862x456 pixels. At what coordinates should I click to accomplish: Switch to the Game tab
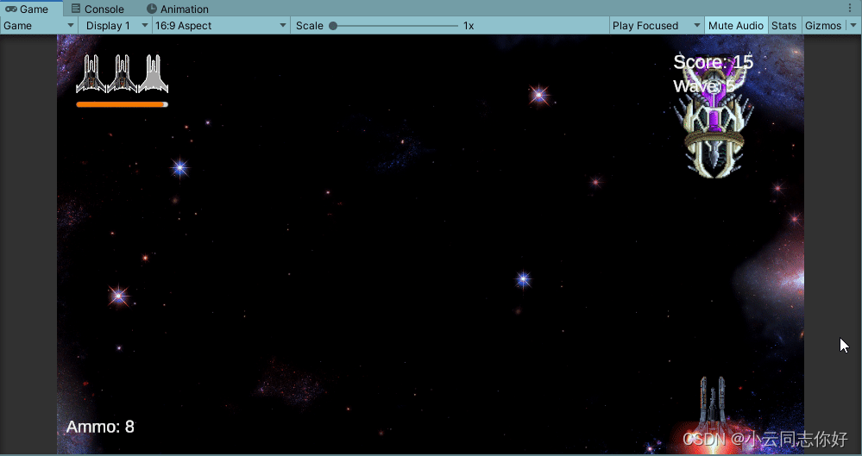pyautogui.click(x=31, y=9)
